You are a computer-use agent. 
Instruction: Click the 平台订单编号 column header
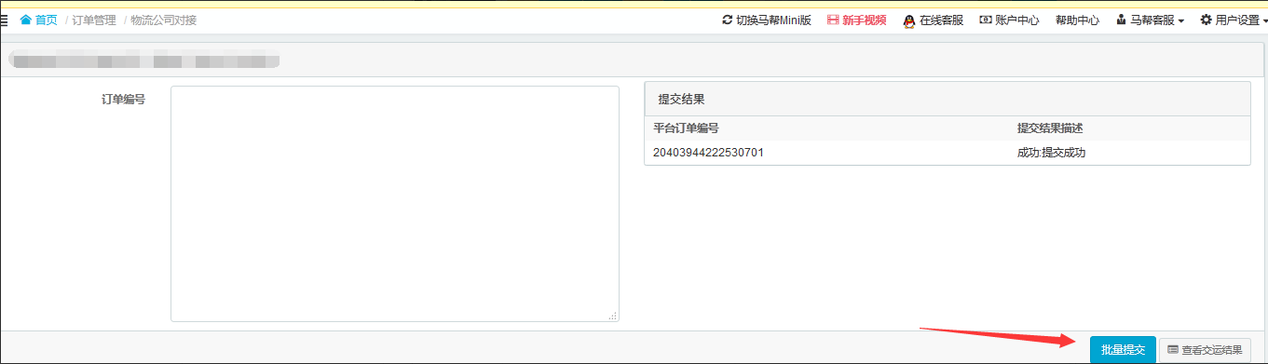686,128
